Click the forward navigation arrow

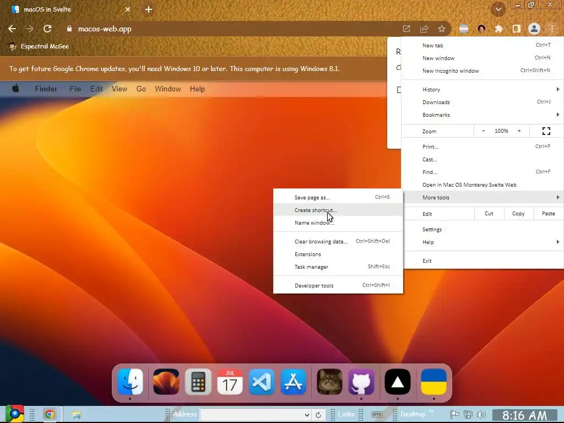(30, 29)
